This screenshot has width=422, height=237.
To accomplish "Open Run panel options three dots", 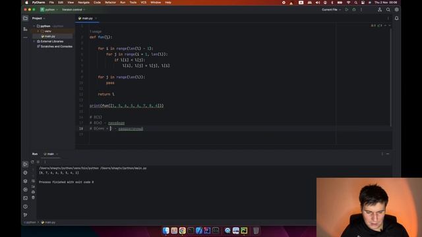I will pyautogui.click(x=382, y=154).
